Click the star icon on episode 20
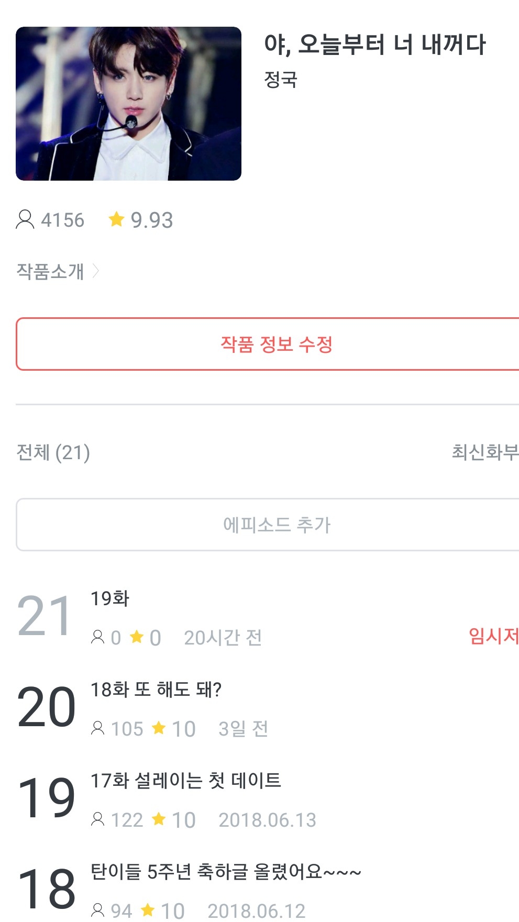The image size is (519, 922). point(159,728)
